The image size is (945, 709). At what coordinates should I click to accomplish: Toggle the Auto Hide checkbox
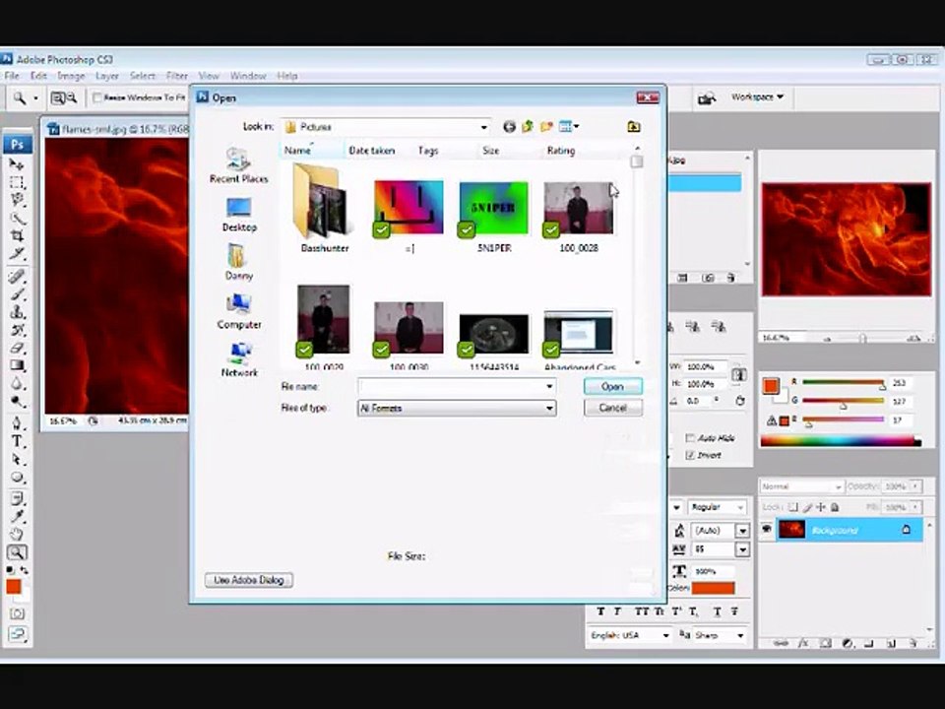coord(691,437)
